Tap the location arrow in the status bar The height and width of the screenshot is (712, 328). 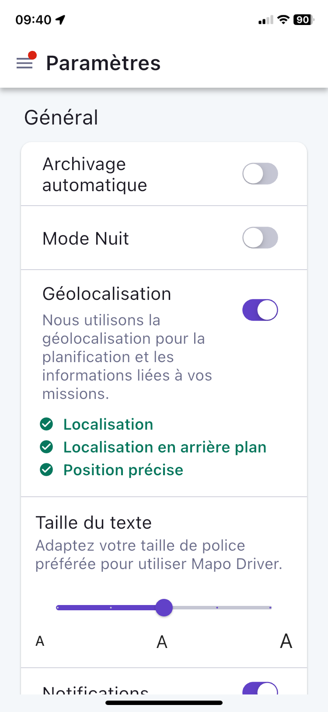[x=60, y=20]
